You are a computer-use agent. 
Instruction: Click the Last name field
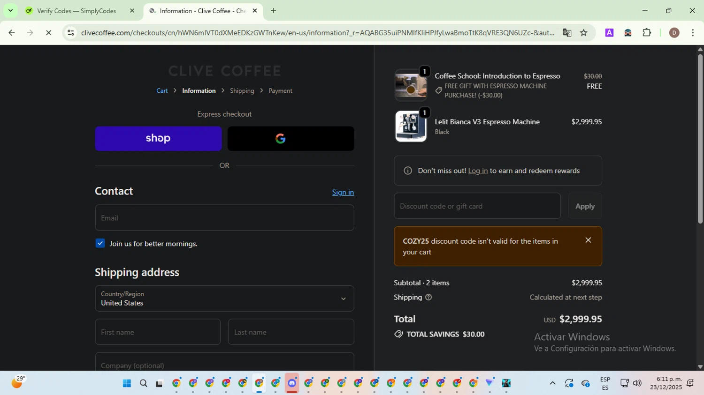click(291, 332)
